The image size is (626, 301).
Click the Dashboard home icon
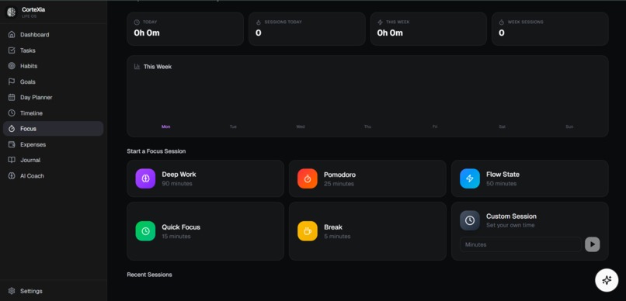[x=12, y=35]
